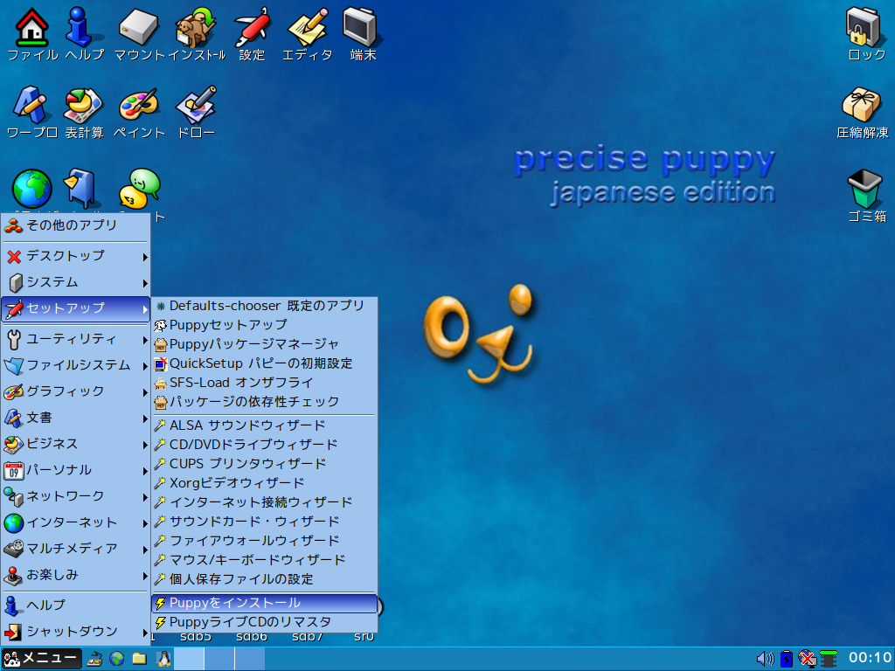This screenshot has height=671, width=895.
Task: Open the マルチメディア submenu
Action: (75, 550)
